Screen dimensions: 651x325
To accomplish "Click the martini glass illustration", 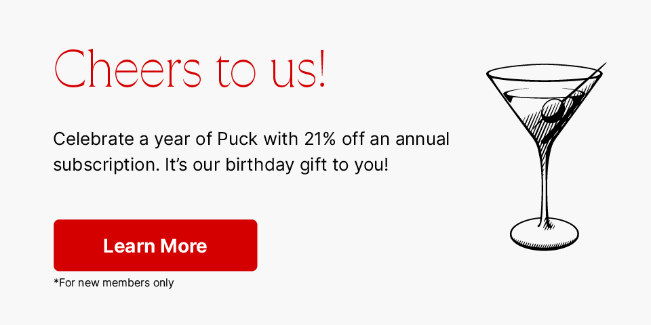I will tap(545, 156).
